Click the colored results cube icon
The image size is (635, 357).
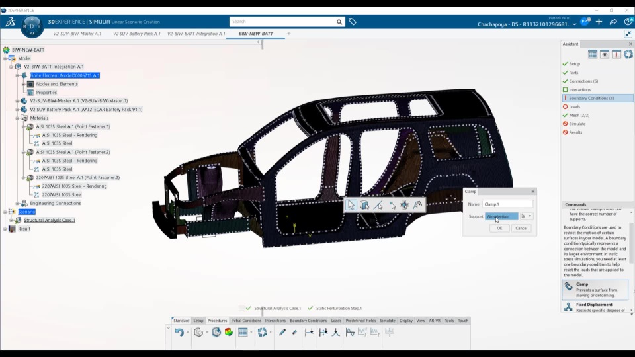[229, 333]
